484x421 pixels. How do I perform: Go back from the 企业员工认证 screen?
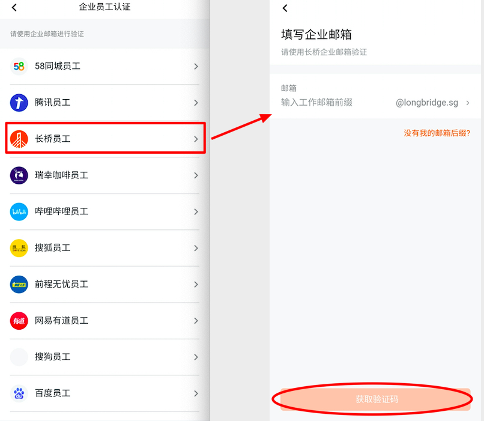14,7
